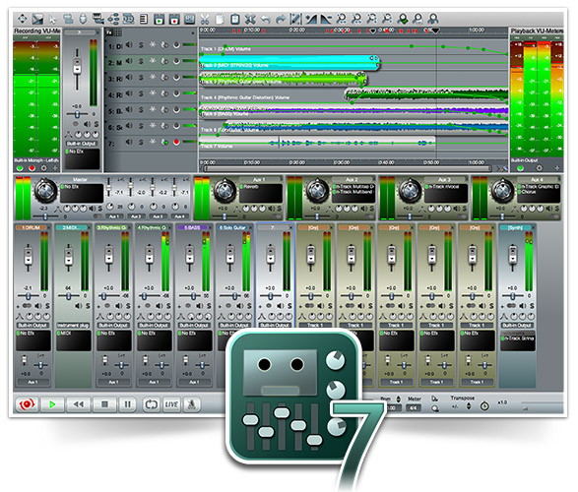Solo track 3 in the track list
This screenshot has height=492, width=578.
coord(141,78)
